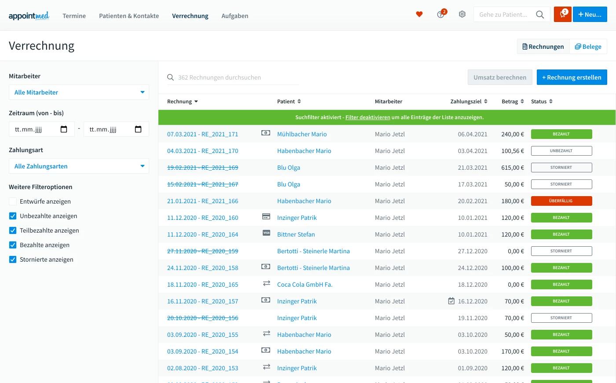The width and height of the screenshot is (616, 383).
Task: Toggle Entwürfe anzeigen checkbox
Action: coord(13,201)
